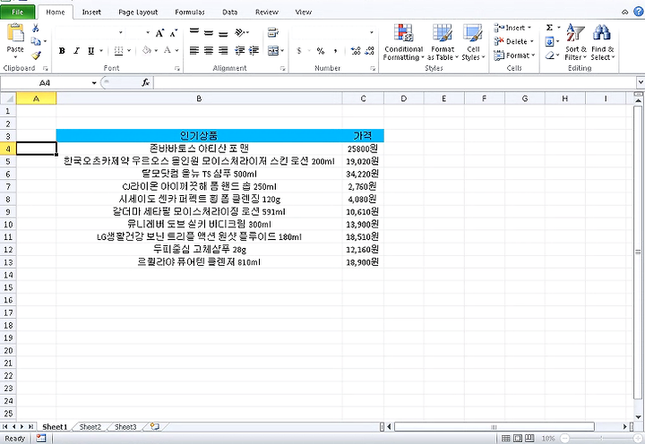This screenshot has width=645, height=444.
Task: Open Format as Table gallery
Action: click(x=443, y=43)
